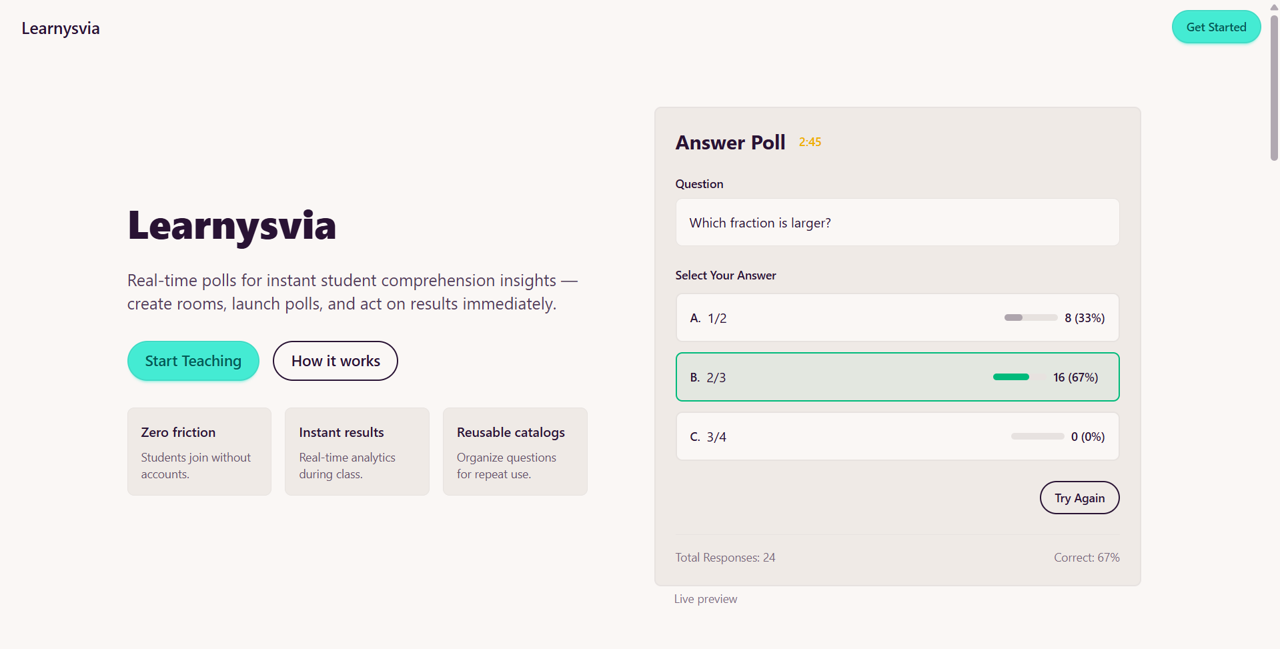Screen dimensions: 1280x649
Task: Open the How it works section
Action: click(336, 361)
